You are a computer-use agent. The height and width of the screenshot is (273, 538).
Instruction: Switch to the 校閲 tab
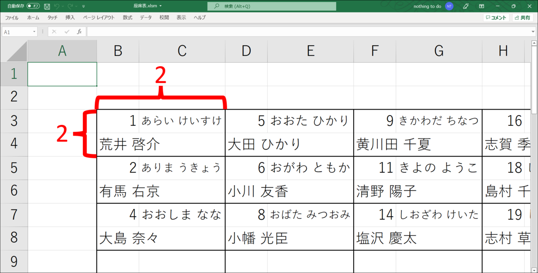[x=164, y=17]
